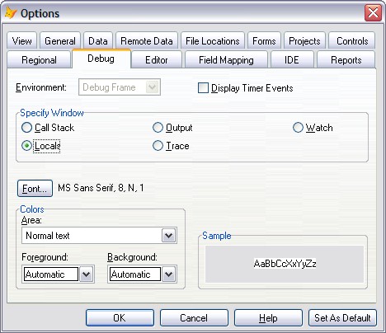Confirm settings with the OK button
The image size is (386, 333).
coord(120,318)
